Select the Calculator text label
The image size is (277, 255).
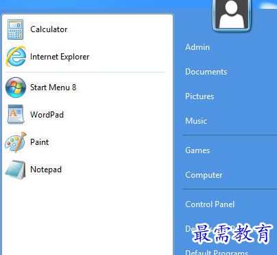click(49, 29)
